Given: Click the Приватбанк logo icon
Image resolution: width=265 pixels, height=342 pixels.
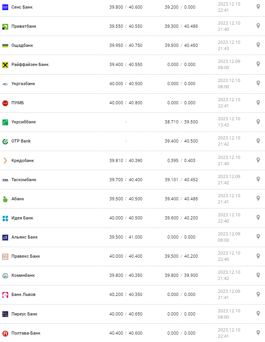Looking at the screenshot, I should [x=5, y=26].
